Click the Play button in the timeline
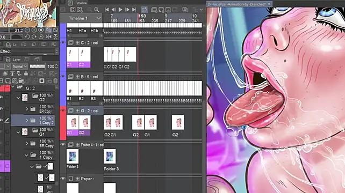The width and height of the screenshot is (345, 193). click(x=120, y=10)
